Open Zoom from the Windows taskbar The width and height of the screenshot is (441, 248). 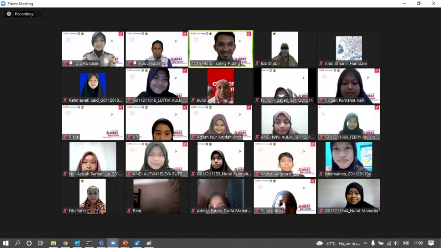113,243
